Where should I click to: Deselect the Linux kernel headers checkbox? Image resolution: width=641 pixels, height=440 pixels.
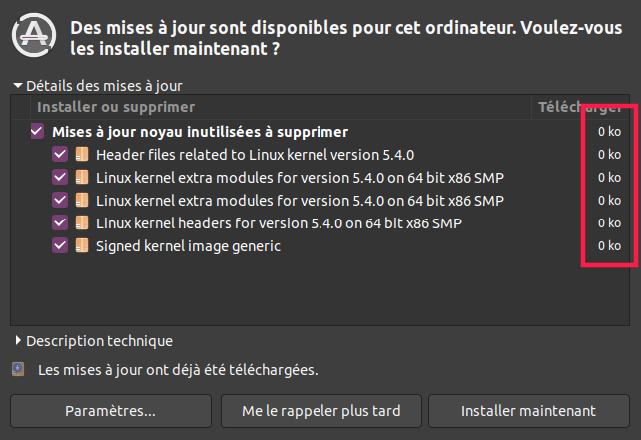[60, 223]
